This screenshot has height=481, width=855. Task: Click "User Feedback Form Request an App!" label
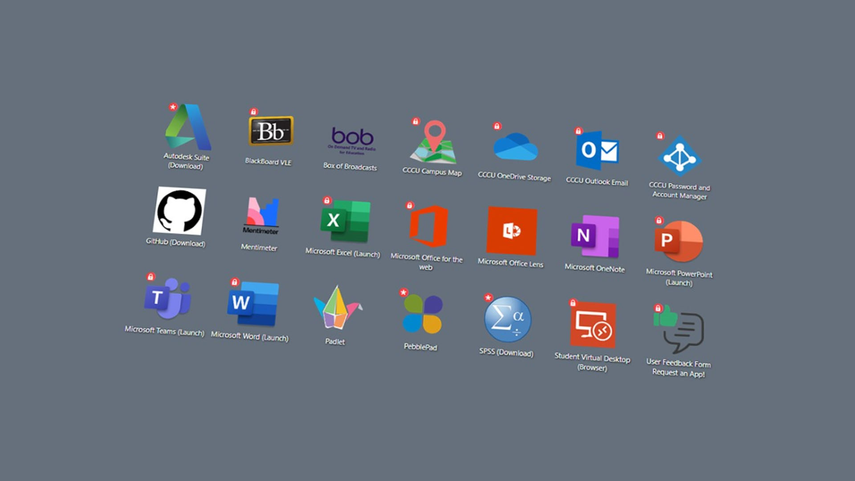(679, 368)
